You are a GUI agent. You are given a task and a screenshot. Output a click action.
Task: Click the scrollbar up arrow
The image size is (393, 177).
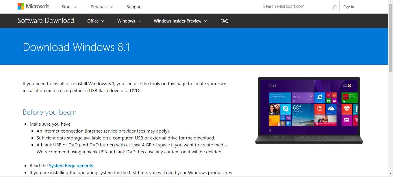coord(390,2)
